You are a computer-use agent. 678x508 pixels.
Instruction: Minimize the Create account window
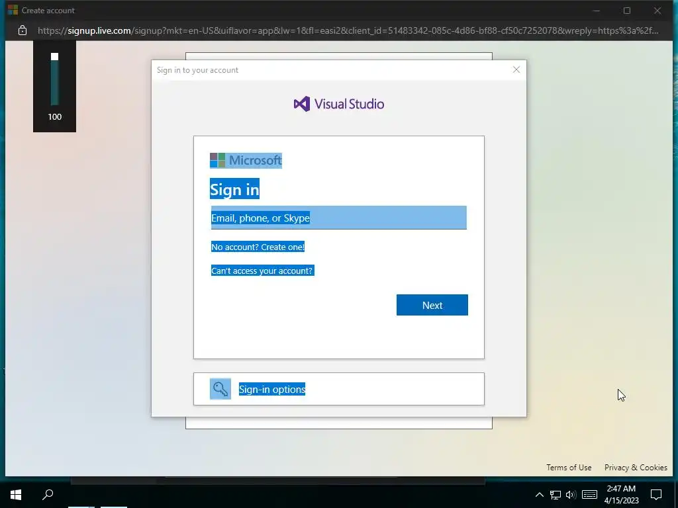(597, 11)
